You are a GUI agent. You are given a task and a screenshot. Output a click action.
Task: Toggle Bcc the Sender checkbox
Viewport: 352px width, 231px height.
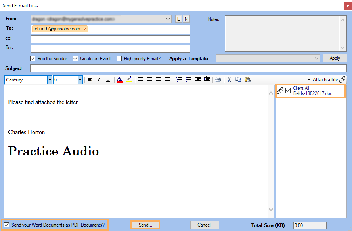click(x=33, y=59)
